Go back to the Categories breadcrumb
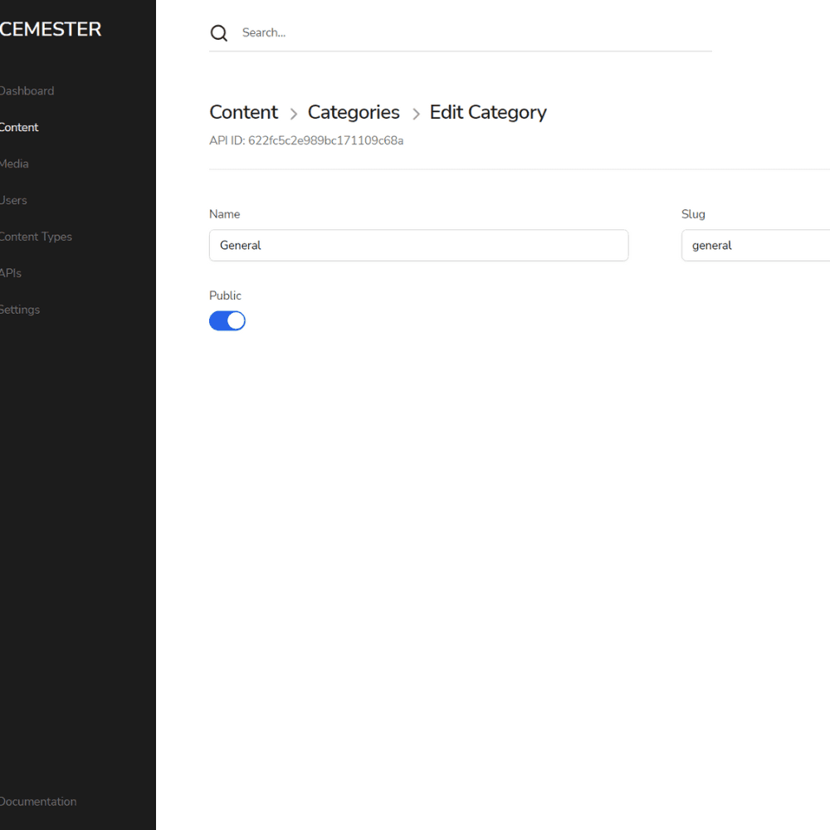Screen dimensions: 830x830 354,113
